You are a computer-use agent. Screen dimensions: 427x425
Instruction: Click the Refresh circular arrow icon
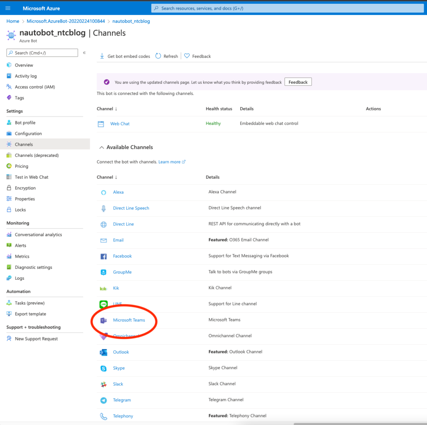(158, 56)
